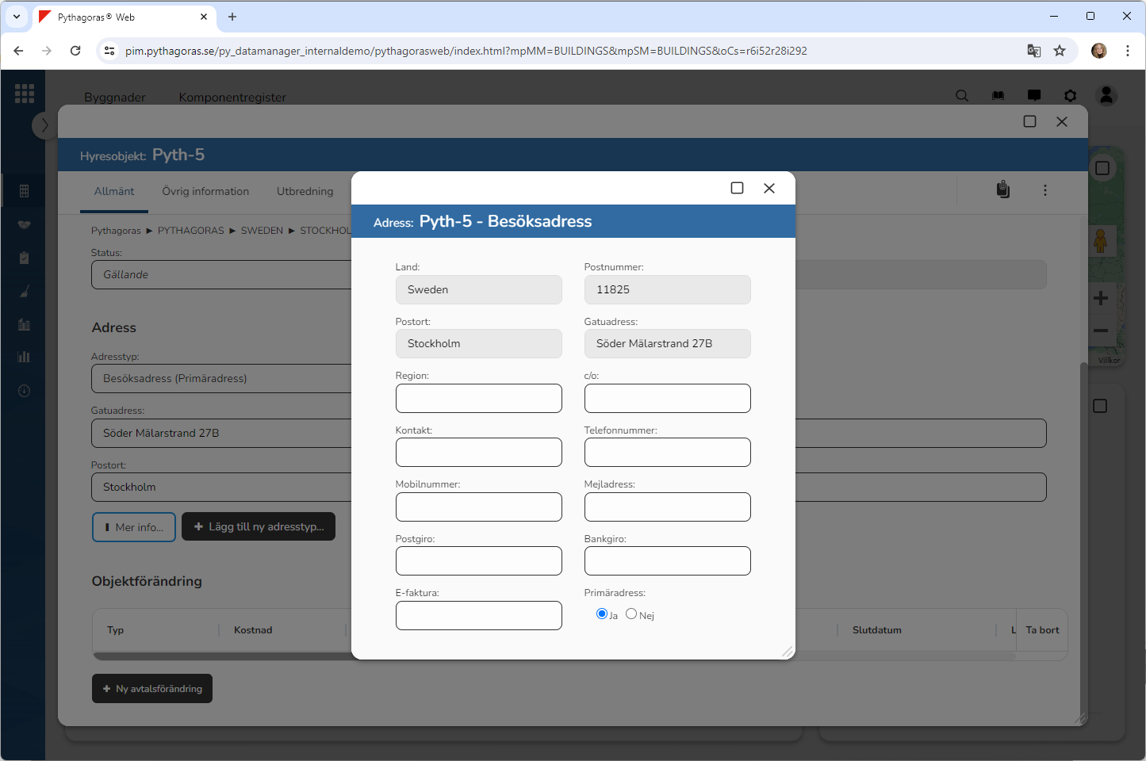Click the 'Ny avtalsförändring' button
Image resolution: width=1146 pixels, height=761 pixels.
click(x=152, y=688)
